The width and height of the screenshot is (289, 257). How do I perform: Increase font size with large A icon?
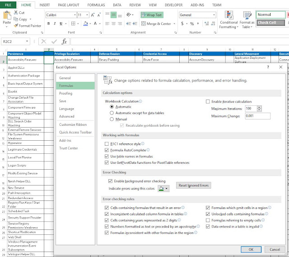pos(93,15)
